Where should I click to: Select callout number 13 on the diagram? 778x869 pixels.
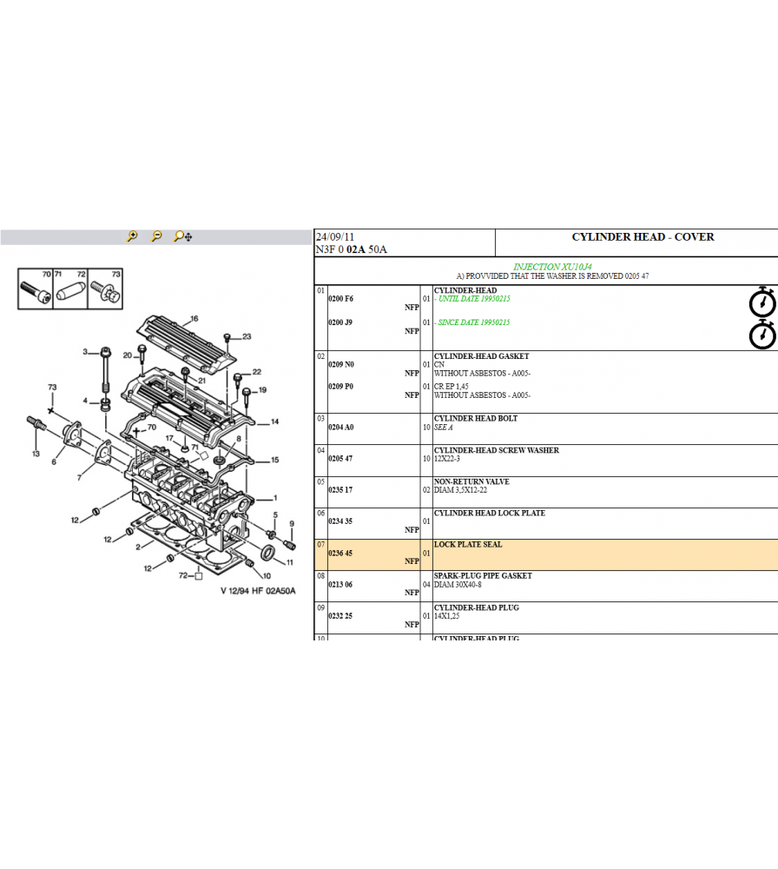click(x=36, y=454)
